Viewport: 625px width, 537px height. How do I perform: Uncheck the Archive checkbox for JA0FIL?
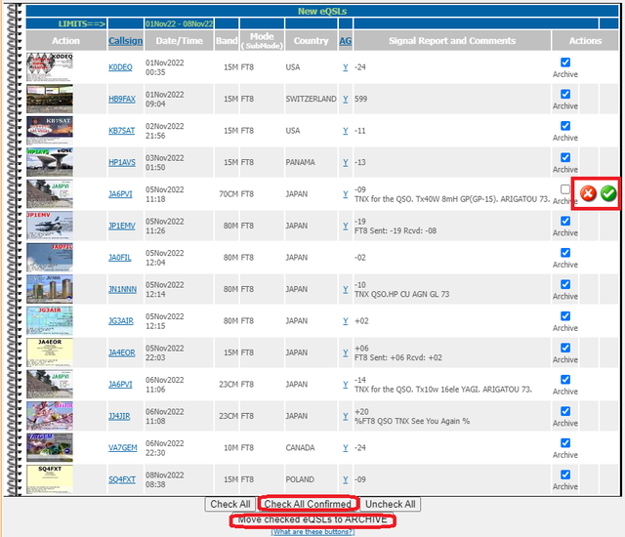point(565,253)
